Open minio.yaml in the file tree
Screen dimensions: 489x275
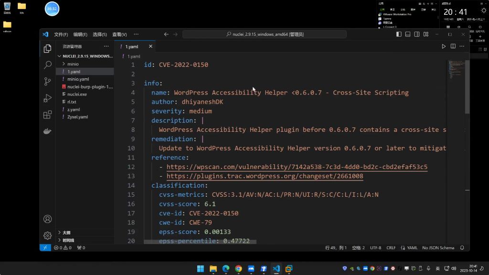(85, 79)
